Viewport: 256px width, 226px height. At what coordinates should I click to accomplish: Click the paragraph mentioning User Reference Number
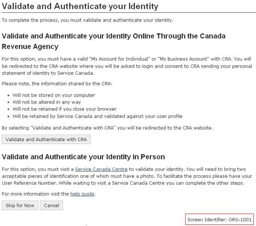tap(127, 176)
